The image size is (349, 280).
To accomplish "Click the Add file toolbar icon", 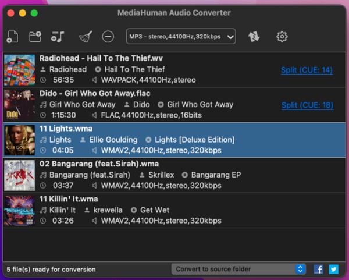I will [x=12, y=37].
